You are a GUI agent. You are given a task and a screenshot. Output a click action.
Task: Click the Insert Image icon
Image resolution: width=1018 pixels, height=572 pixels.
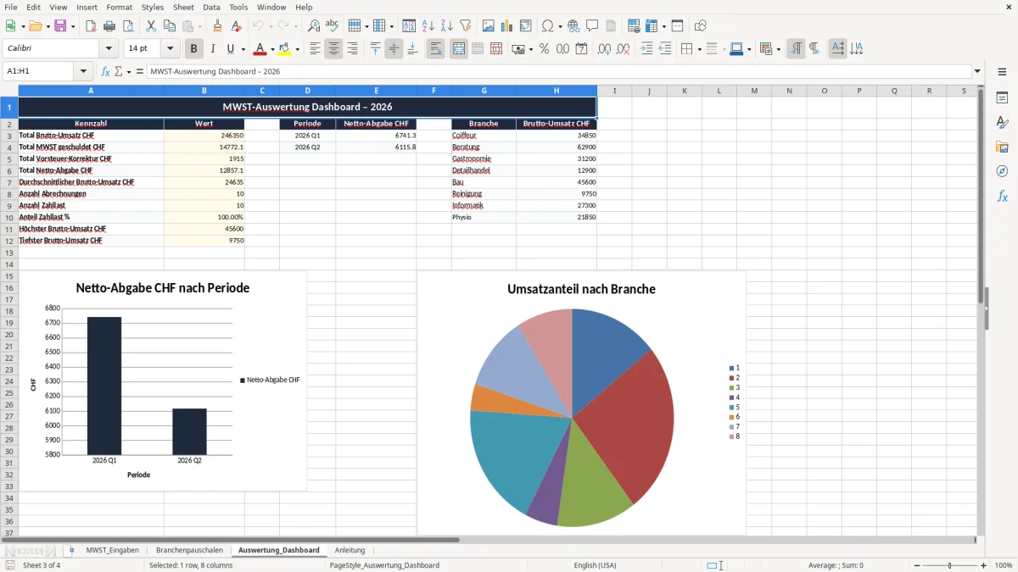489,26
